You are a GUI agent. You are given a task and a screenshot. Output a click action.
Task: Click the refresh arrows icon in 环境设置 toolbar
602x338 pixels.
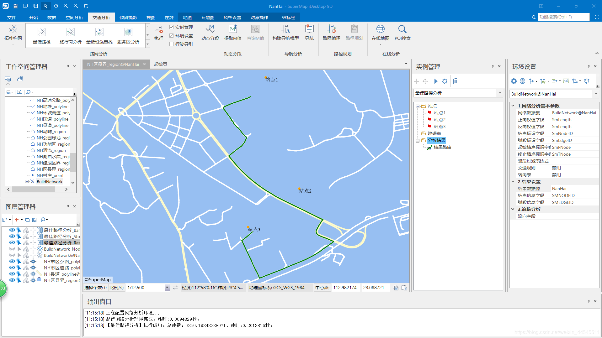click(587, 81)
